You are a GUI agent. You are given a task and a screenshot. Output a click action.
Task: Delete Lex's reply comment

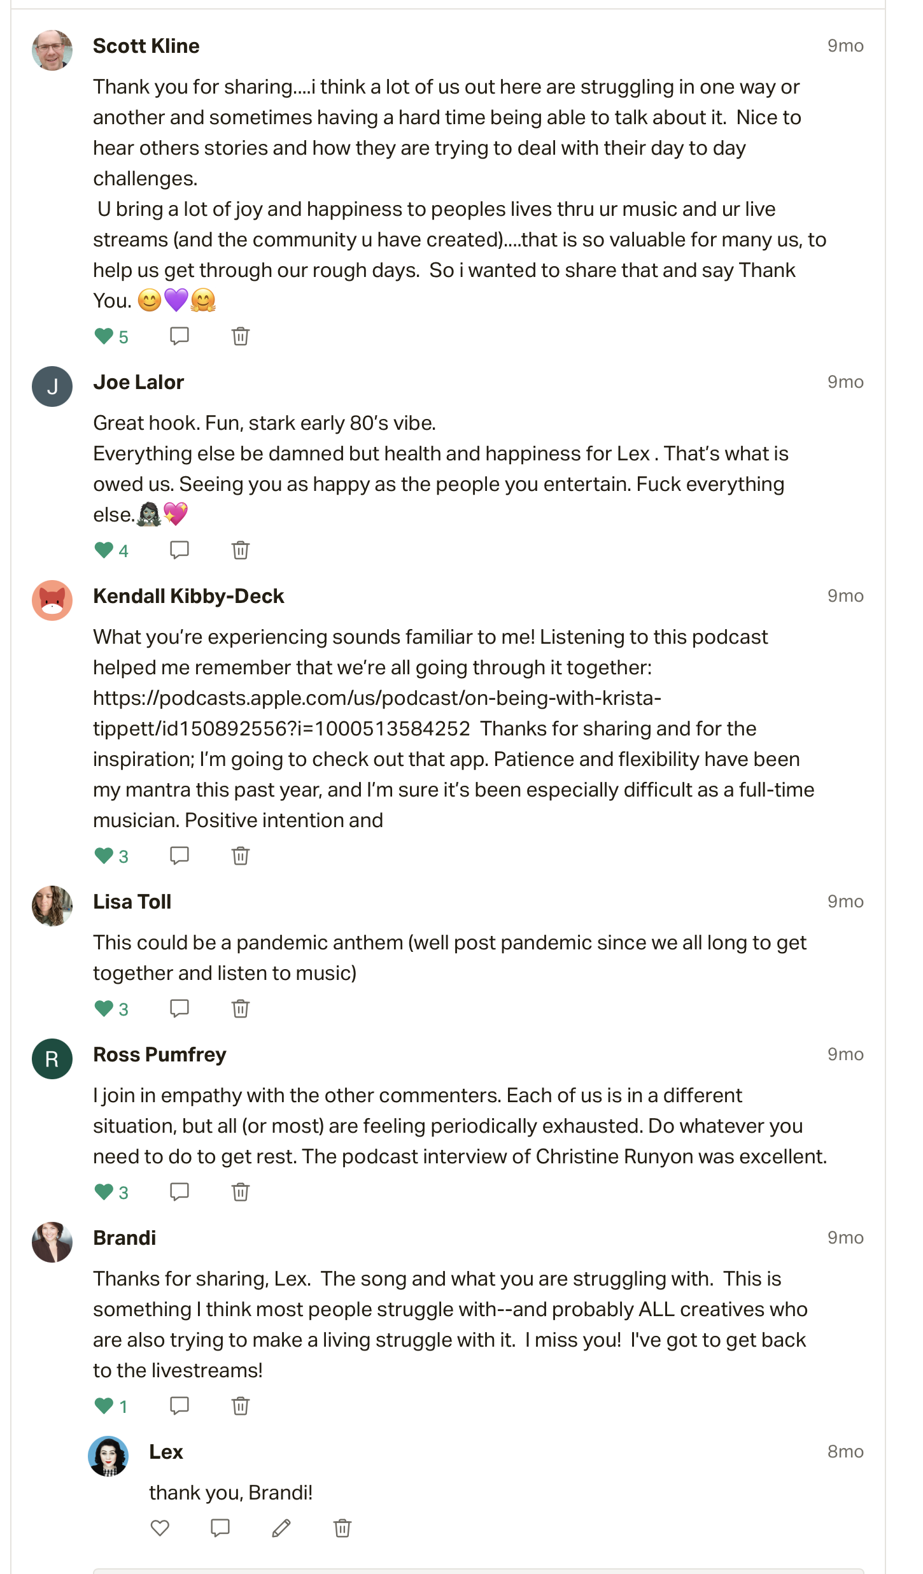[x=342, y=1528]
